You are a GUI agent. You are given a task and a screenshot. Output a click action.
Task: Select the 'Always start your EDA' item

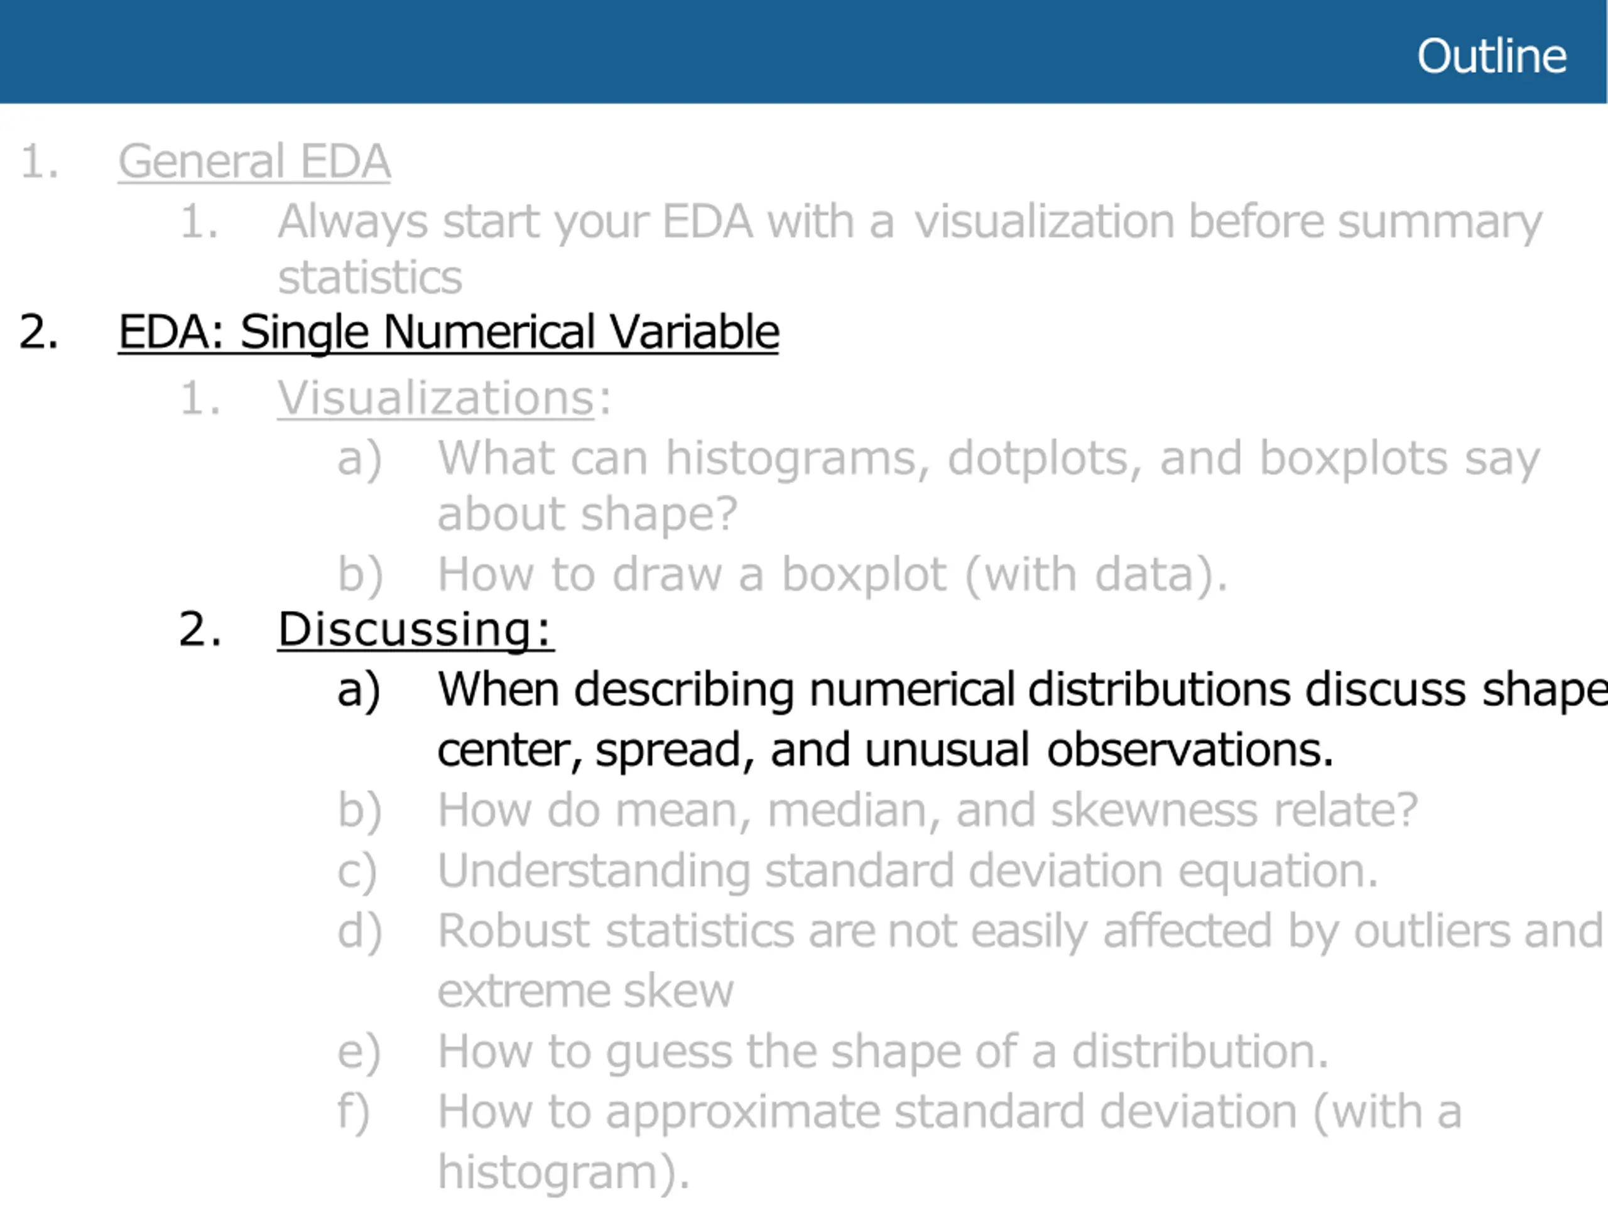910,249
